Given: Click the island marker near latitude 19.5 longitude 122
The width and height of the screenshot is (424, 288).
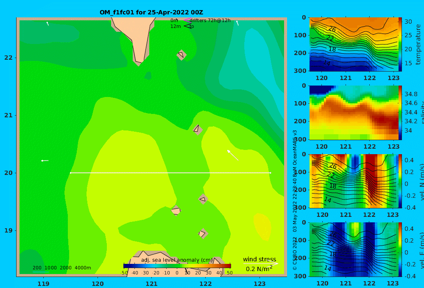Looking at the screenshot, I should pyautogui.click(x=203, y=199).
